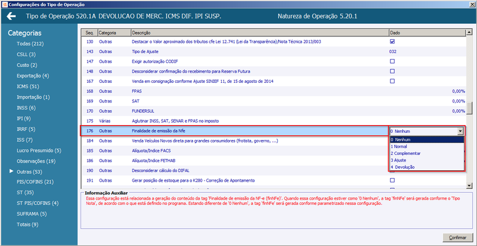Open SUFRAMA (5) category
The image size is (477, 246).
click(x=32, y=214)
